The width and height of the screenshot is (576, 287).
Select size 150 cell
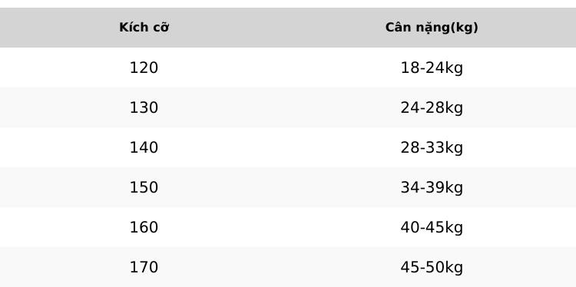144,187
